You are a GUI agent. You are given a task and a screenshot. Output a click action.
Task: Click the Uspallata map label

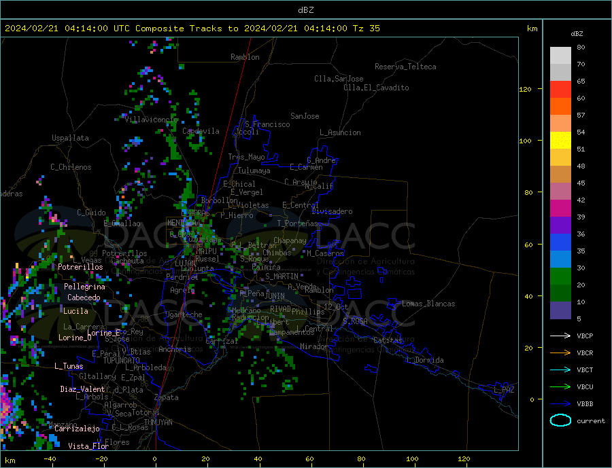70,138
